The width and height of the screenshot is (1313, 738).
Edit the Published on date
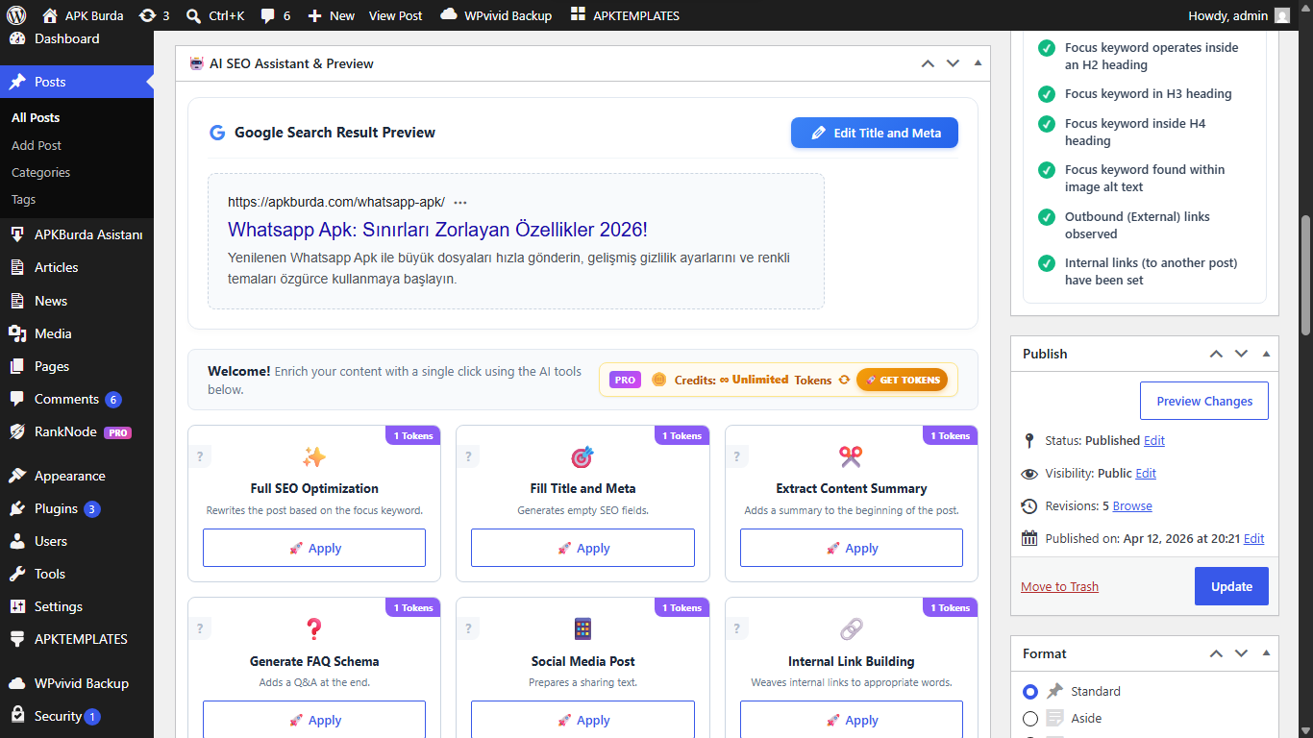pos(1254,538)
